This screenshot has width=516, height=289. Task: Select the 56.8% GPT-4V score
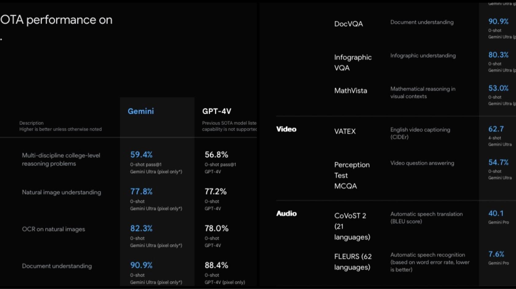[217, 155]
